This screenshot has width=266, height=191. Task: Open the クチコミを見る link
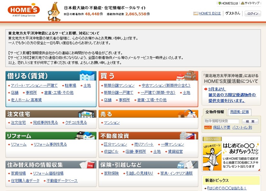[76, 123]
